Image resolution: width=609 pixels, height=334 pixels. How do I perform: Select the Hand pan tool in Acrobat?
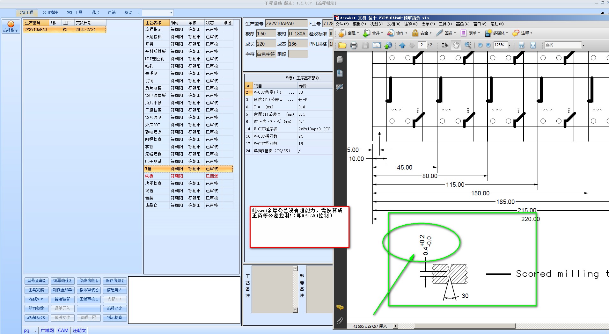click(456, 45)
